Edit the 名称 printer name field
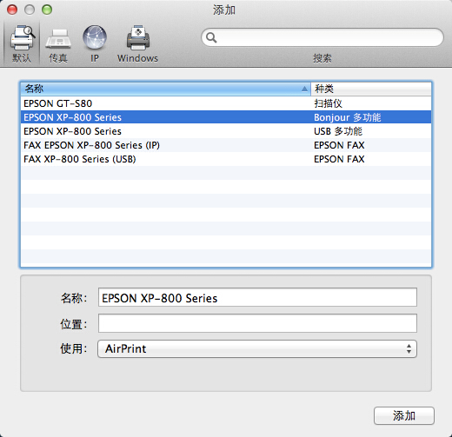 [x=257, y=297]
